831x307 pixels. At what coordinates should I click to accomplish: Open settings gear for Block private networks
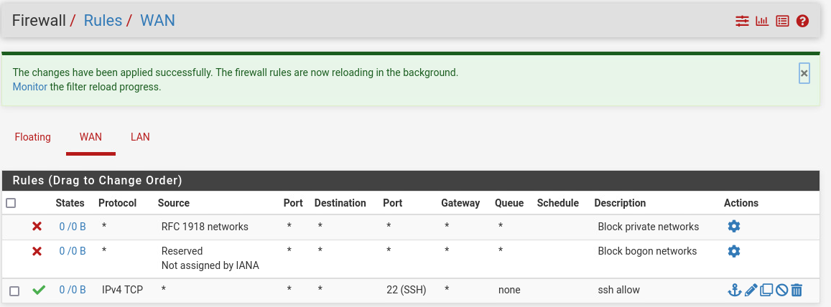coord(733,227)
